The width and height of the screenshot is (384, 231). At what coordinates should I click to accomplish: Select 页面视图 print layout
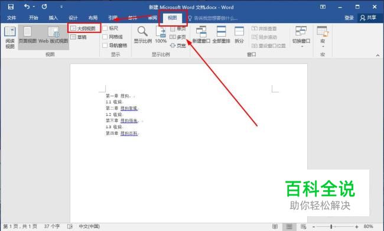pyautogui.click(x=27, y=35)
